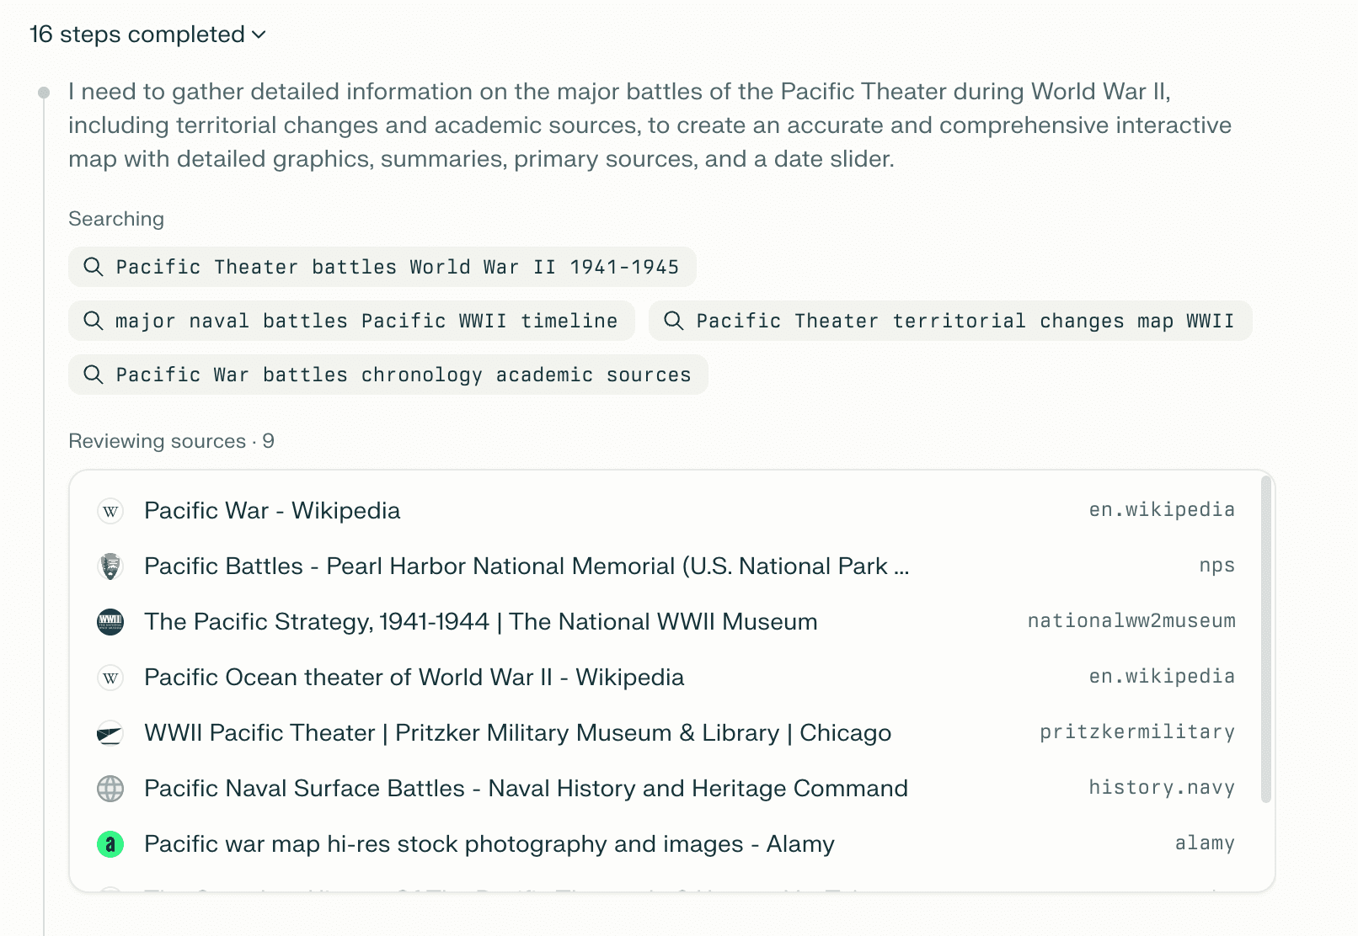Viewport: 1358px width, 936px height.
Task: Open 'WWII Pacific Theater | Pritzker Military Museum' link
Action: pyautogui.click(x=518, y=733)
